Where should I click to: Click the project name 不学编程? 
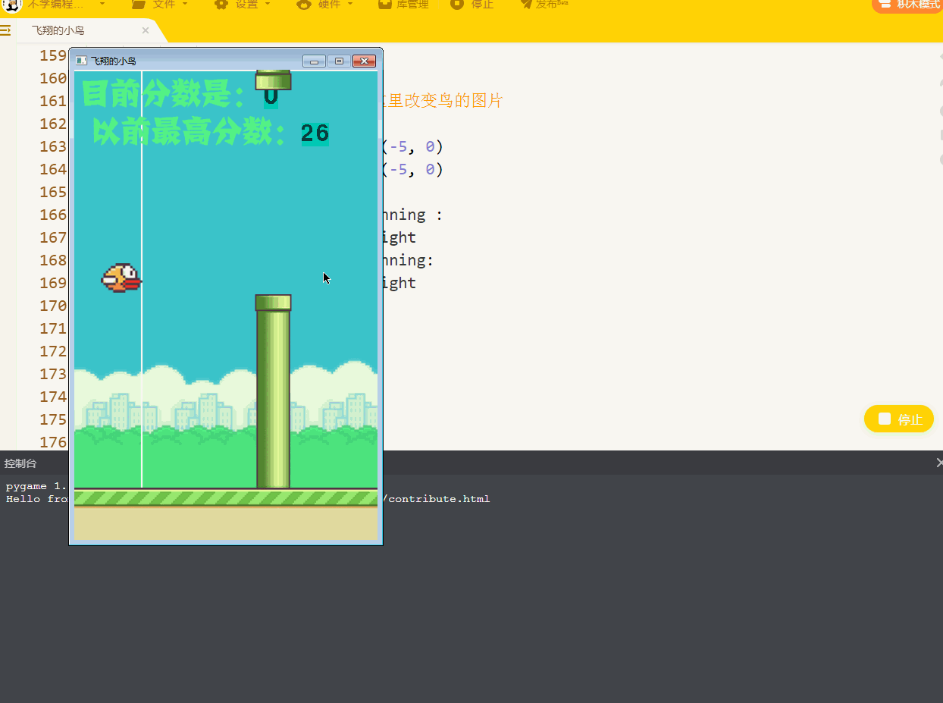point(56,4)
